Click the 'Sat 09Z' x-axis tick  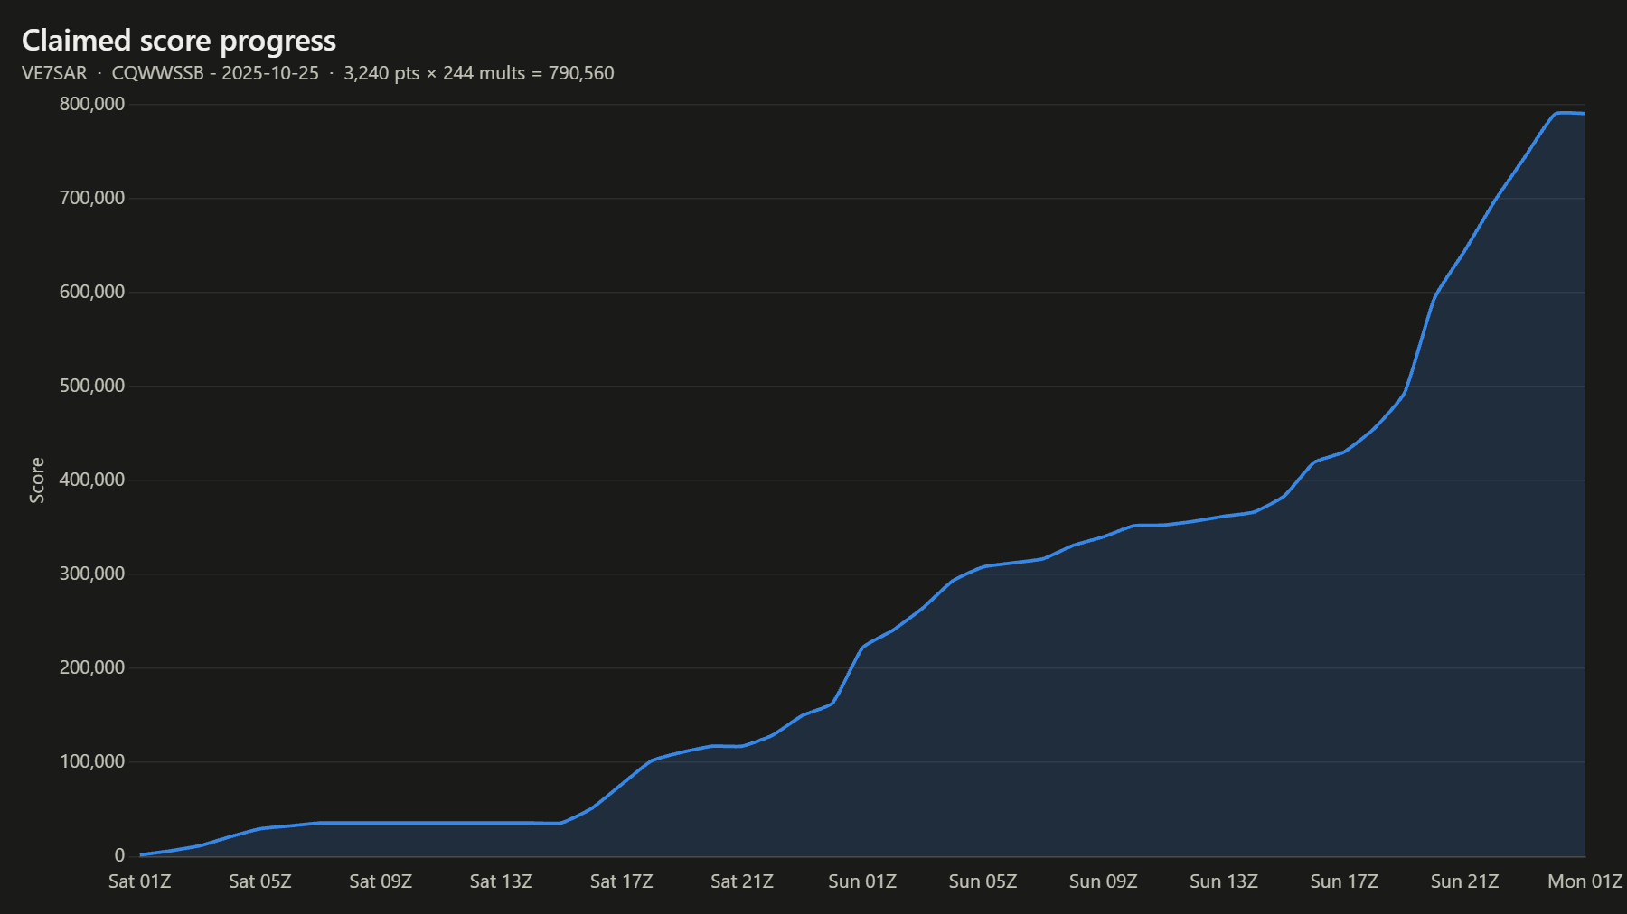pos(381,881)
